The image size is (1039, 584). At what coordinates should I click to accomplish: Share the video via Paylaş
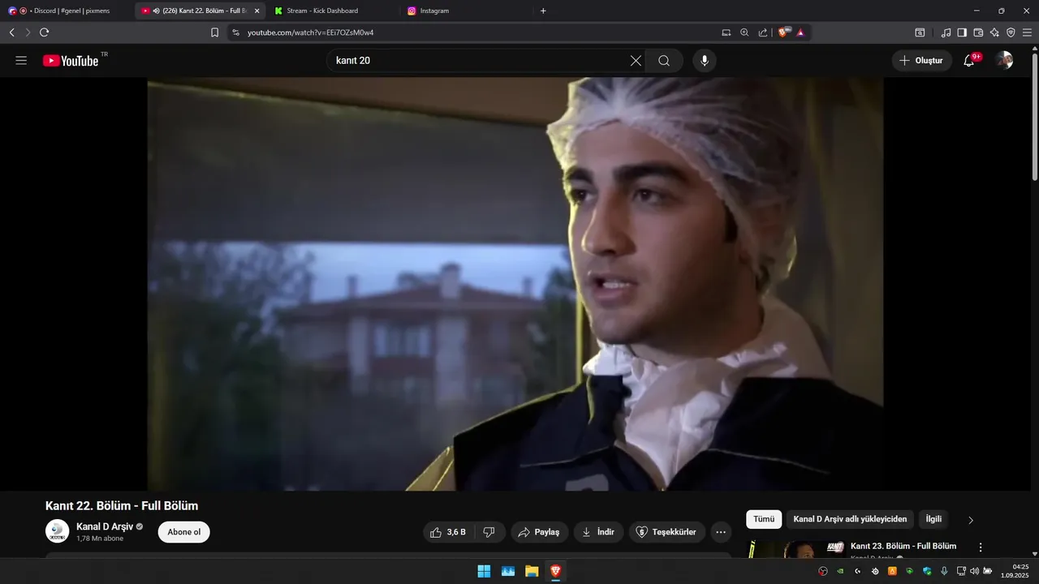click(x=539, y=532)
